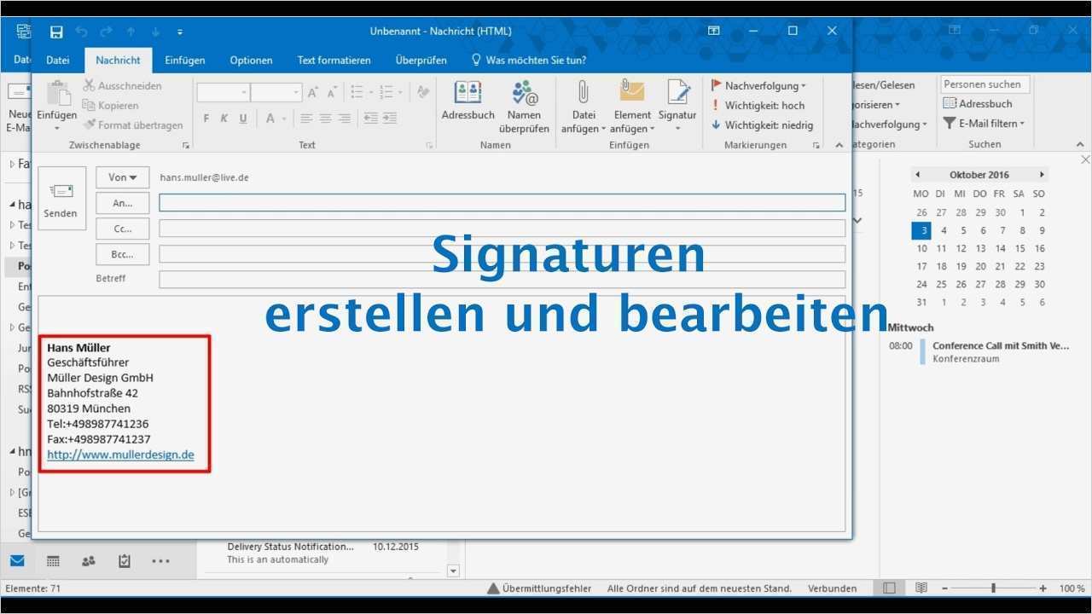
Task: Open the Von sender dropdown
Action: (x=121, y=177)
